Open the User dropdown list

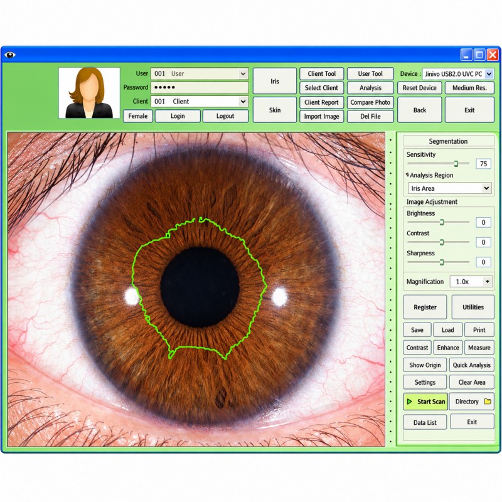coord(243,73)
